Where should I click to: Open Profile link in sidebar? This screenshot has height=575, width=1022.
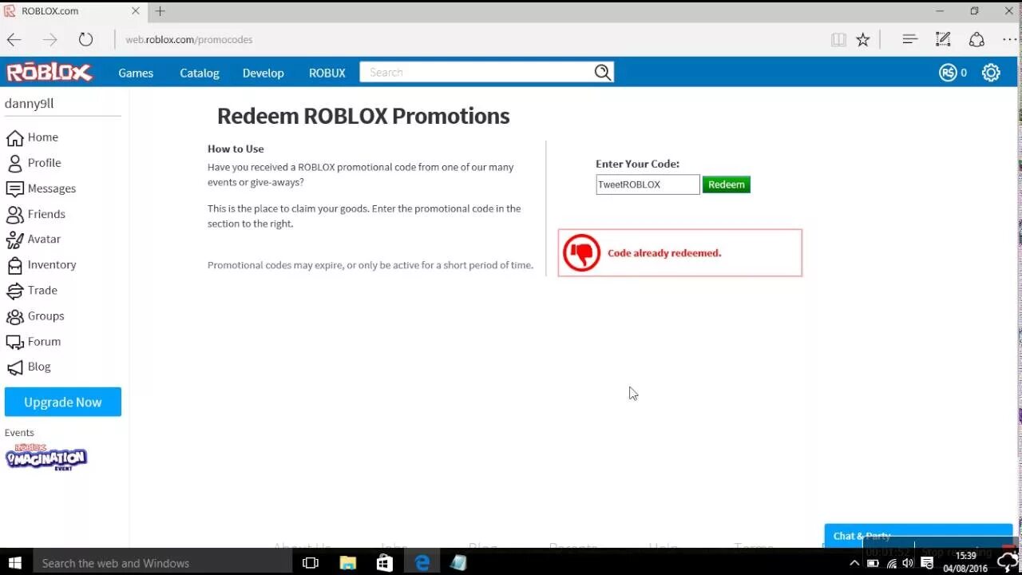click(x=45, y=163)
